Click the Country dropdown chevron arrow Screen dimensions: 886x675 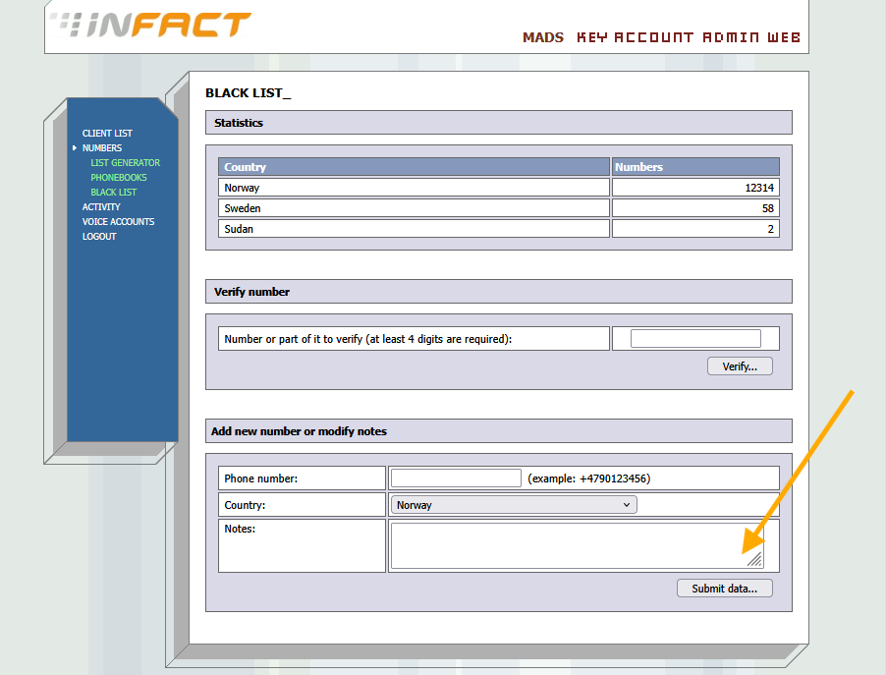click(626, 505)
